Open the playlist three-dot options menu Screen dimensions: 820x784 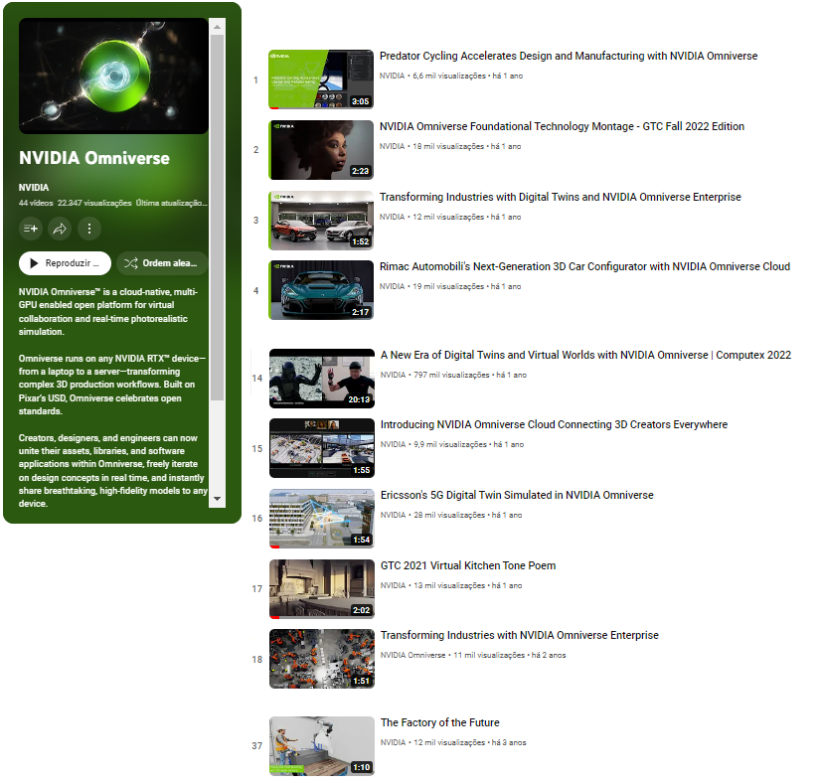coord(87,228)
